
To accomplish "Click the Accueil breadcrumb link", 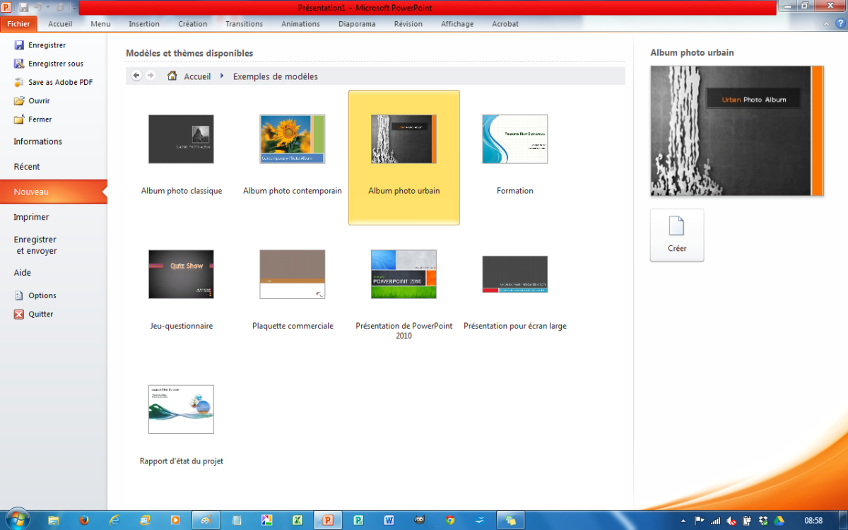I will coord(197,76).
